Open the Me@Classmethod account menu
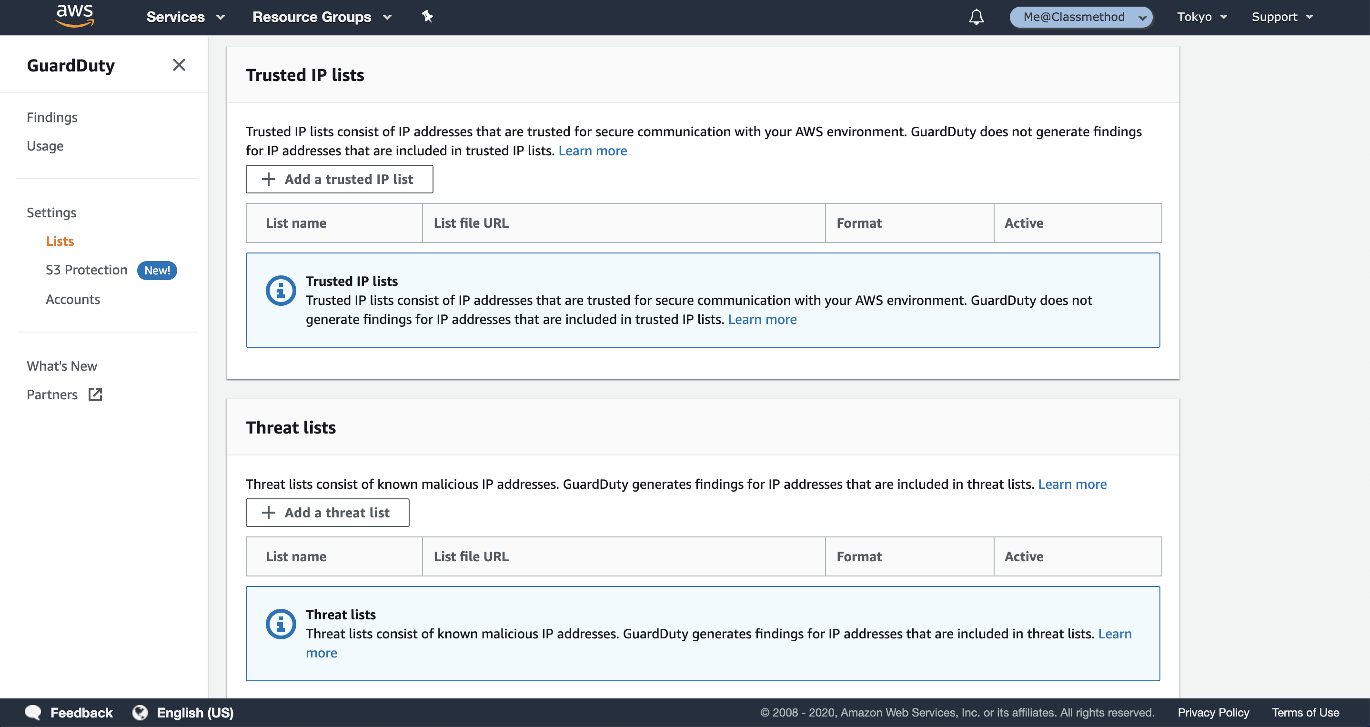Screen dimensions: 1370x727 click(1081, 17)
